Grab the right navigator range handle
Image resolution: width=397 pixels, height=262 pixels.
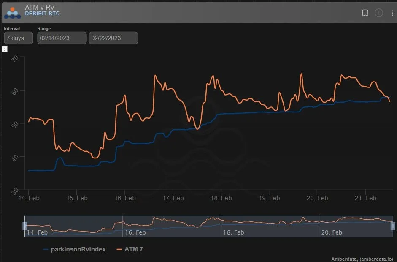pyautogui.click(x=393, y=226)
